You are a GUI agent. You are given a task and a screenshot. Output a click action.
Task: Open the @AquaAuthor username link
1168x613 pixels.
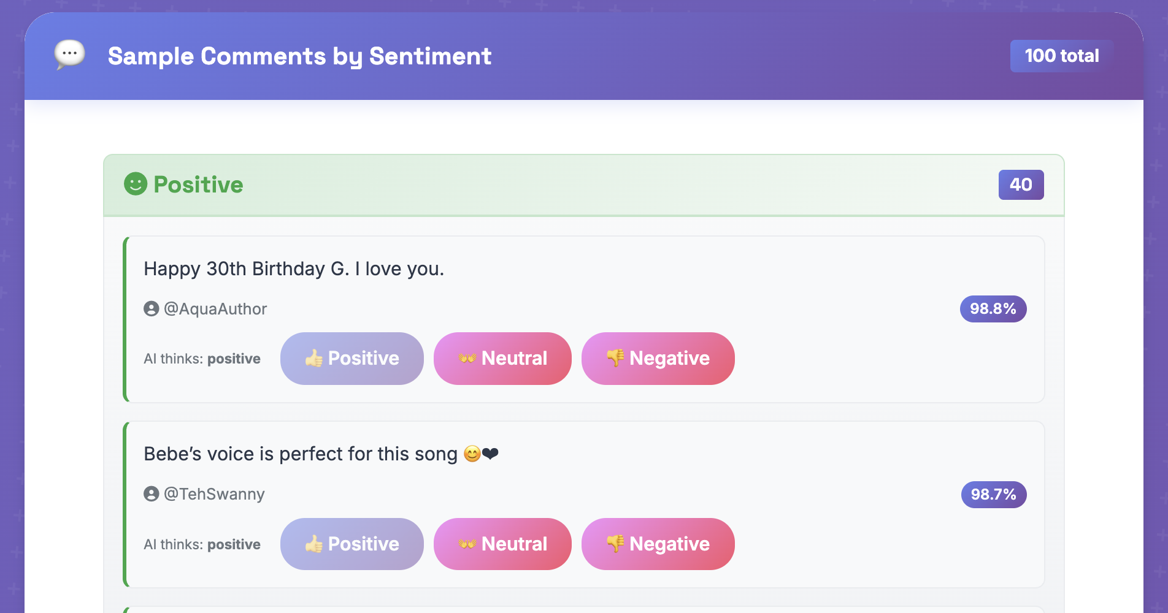[x=215, y=309]
